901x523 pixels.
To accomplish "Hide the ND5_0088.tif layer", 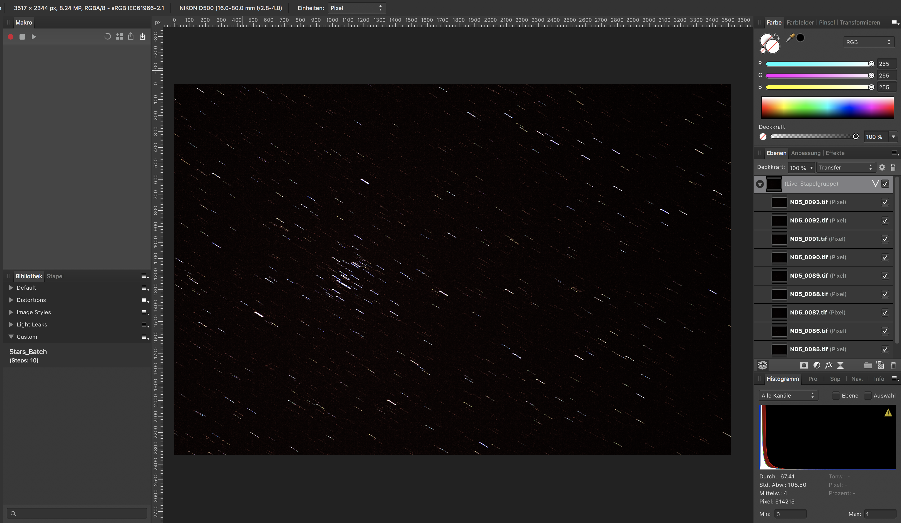I will [x=885, y=294].
